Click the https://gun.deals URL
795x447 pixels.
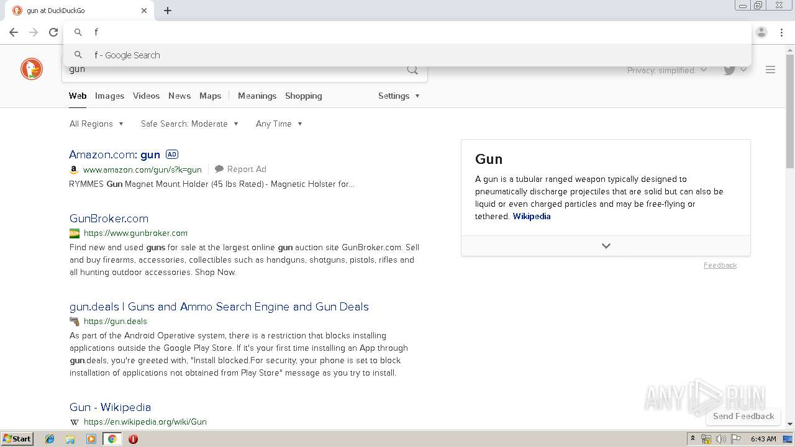tap(115, 321)
